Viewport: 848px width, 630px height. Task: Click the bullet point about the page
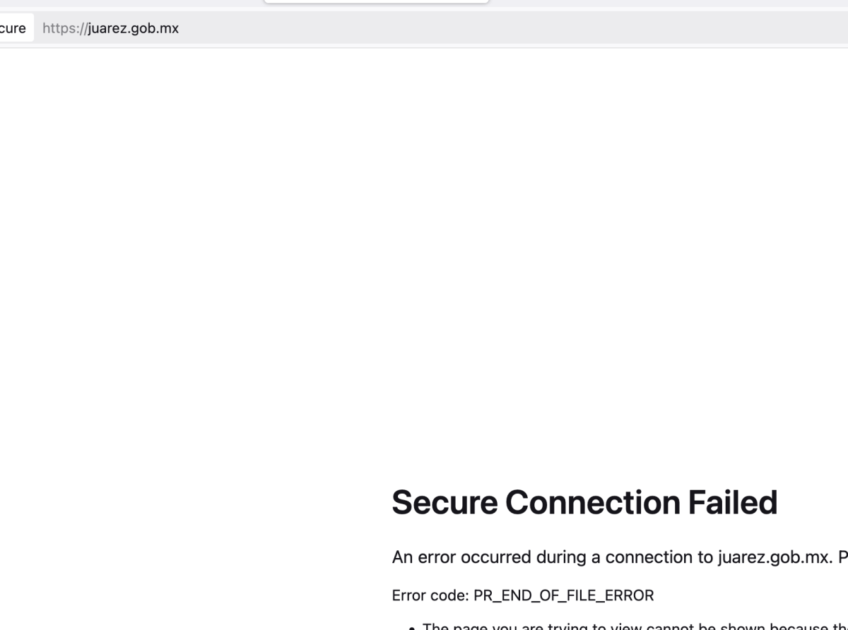(x=629, y=625)
